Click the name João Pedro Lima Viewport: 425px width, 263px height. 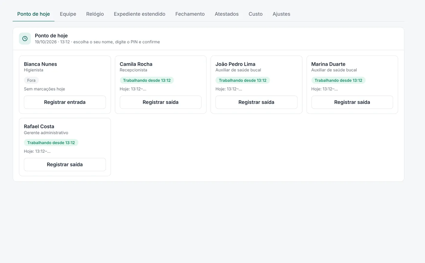coord(235,64)
